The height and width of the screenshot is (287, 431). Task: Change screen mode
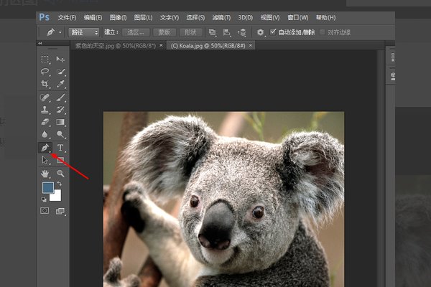pyautogui.click(x=60, y=211)
